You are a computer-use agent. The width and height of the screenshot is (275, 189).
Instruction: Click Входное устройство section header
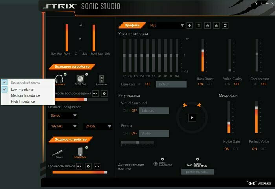71,139
